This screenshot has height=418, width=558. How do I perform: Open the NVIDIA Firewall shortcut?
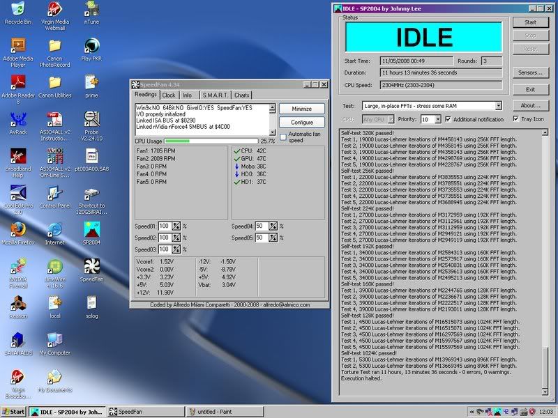18,274
